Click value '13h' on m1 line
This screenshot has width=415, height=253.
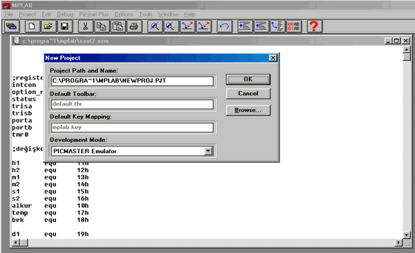coord(83,178)
